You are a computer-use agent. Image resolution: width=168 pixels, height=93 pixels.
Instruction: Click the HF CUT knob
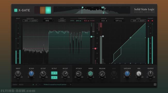point(65,74)
